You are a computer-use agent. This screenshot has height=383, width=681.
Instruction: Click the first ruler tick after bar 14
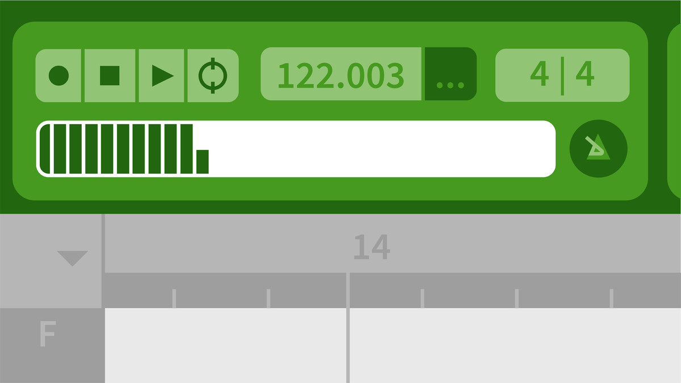pos(422,298)
